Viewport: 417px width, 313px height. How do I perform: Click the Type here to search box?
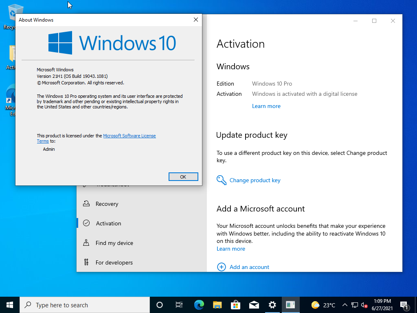85,305
